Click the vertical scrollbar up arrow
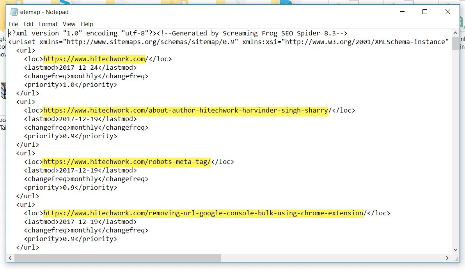The height and width of the screenshot is (271, 465). (x=455, y=33)
